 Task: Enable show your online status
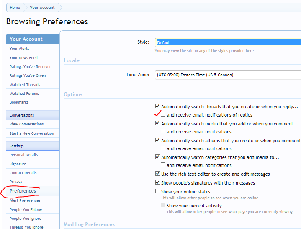(x=158, y=192)
